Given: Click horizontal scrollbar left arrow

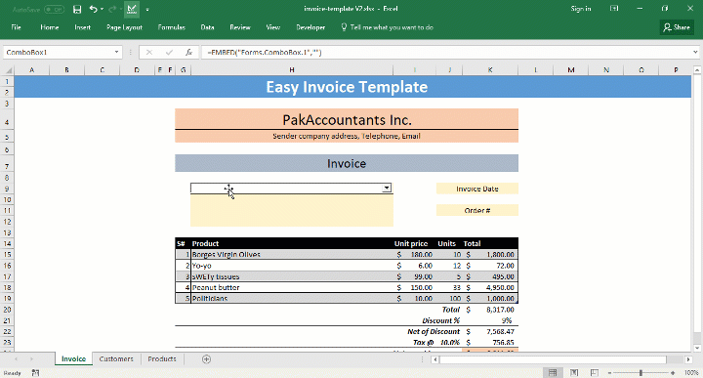Looking at the screenshot, I should 434,359.
